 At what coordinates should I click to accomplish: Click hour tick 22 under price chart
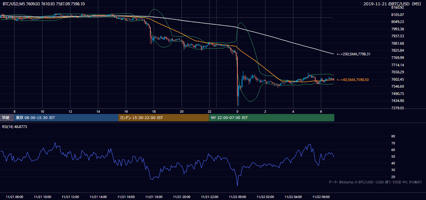[210, 111]
